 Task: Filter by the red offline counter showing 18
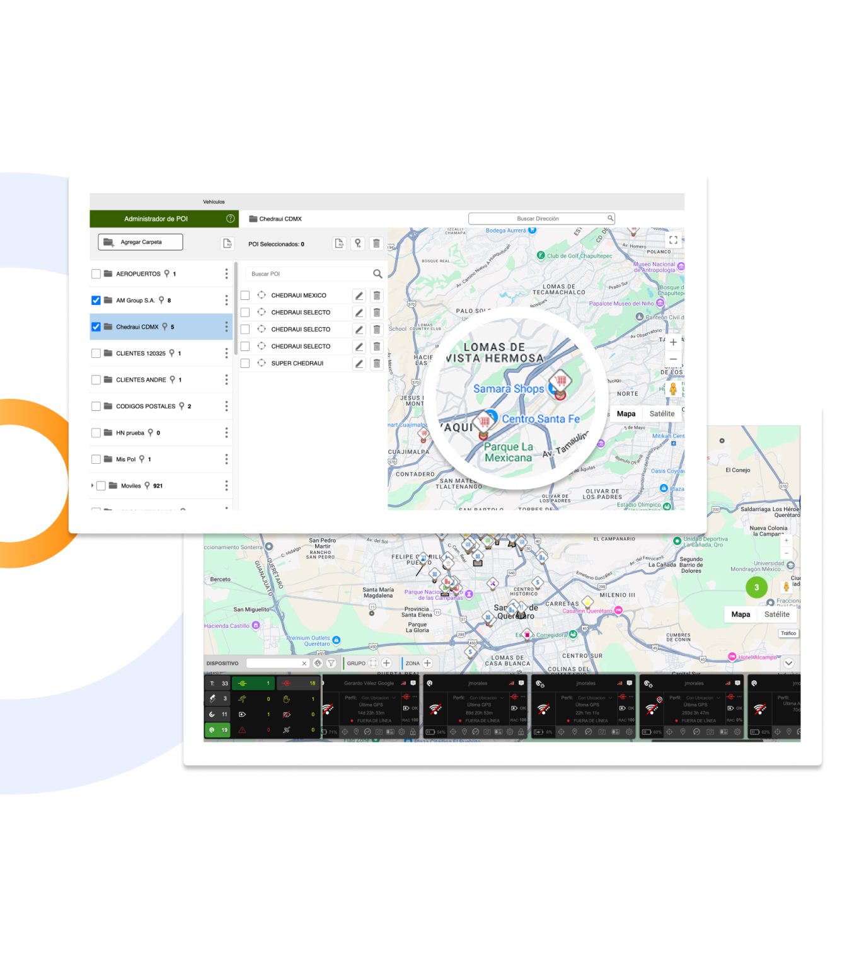click(297, 683)
